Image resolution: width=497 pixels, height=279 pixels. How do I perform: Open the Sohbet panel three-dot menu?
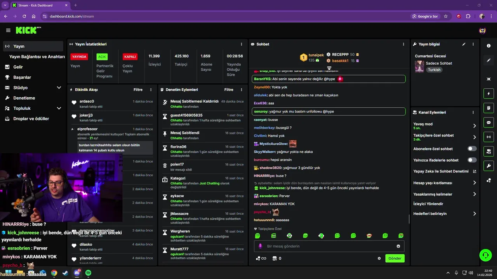coord(403,44)
